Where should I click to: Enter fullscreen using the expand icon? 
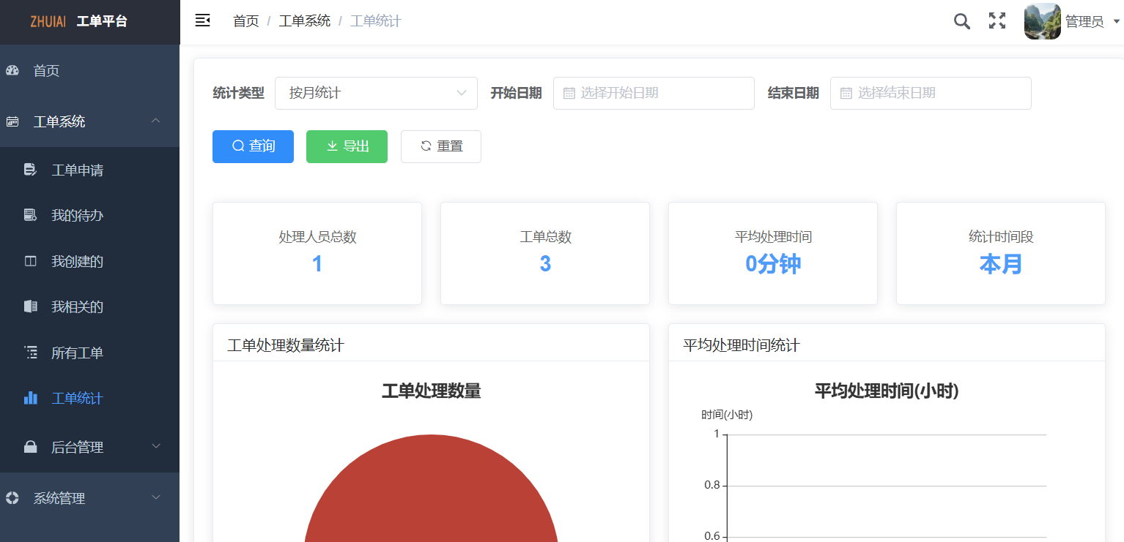coord(997,21)
